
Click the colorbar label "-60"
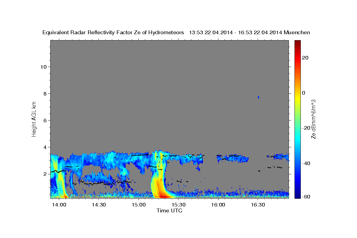tap(306, 196)
